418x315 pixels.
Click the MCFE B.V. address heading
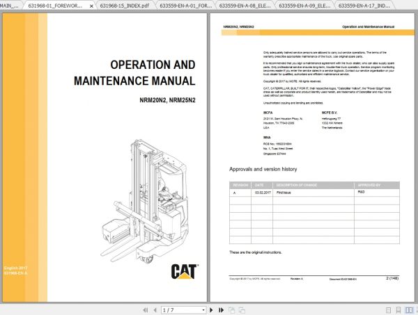[x=330, y=113]
